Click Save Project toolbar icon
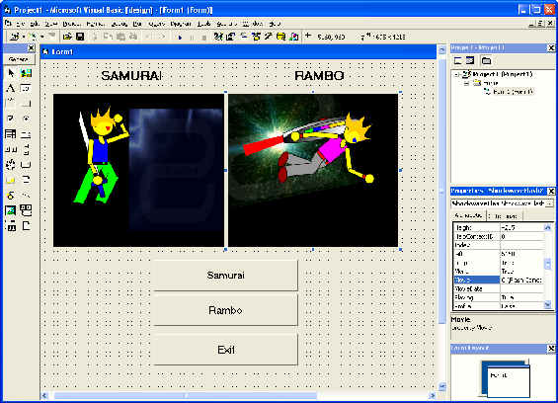The image size is (558, 403). click(x=80, y=37)
